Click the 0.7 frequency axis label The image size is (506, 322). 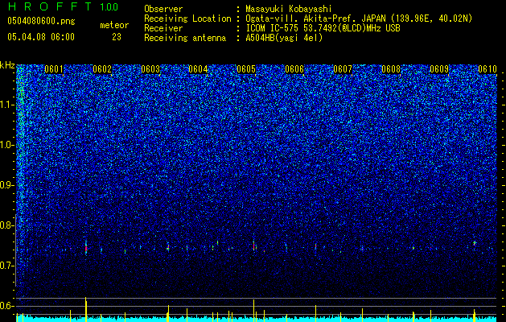[7, 266]
